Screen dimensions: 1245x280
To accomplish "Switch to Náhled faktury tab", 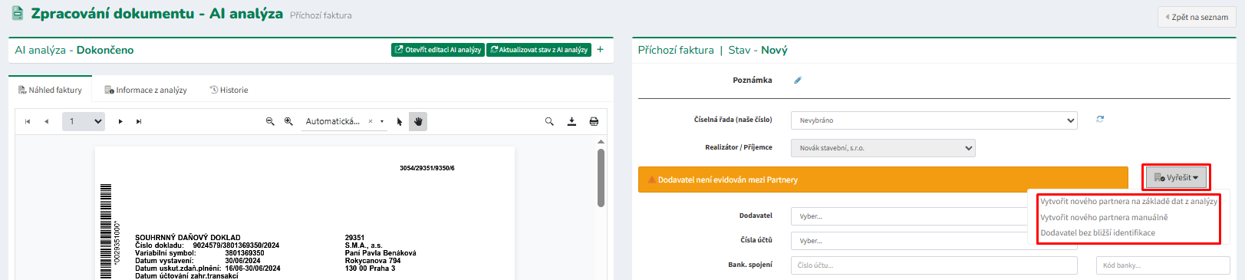I will (x=50, y=90).
